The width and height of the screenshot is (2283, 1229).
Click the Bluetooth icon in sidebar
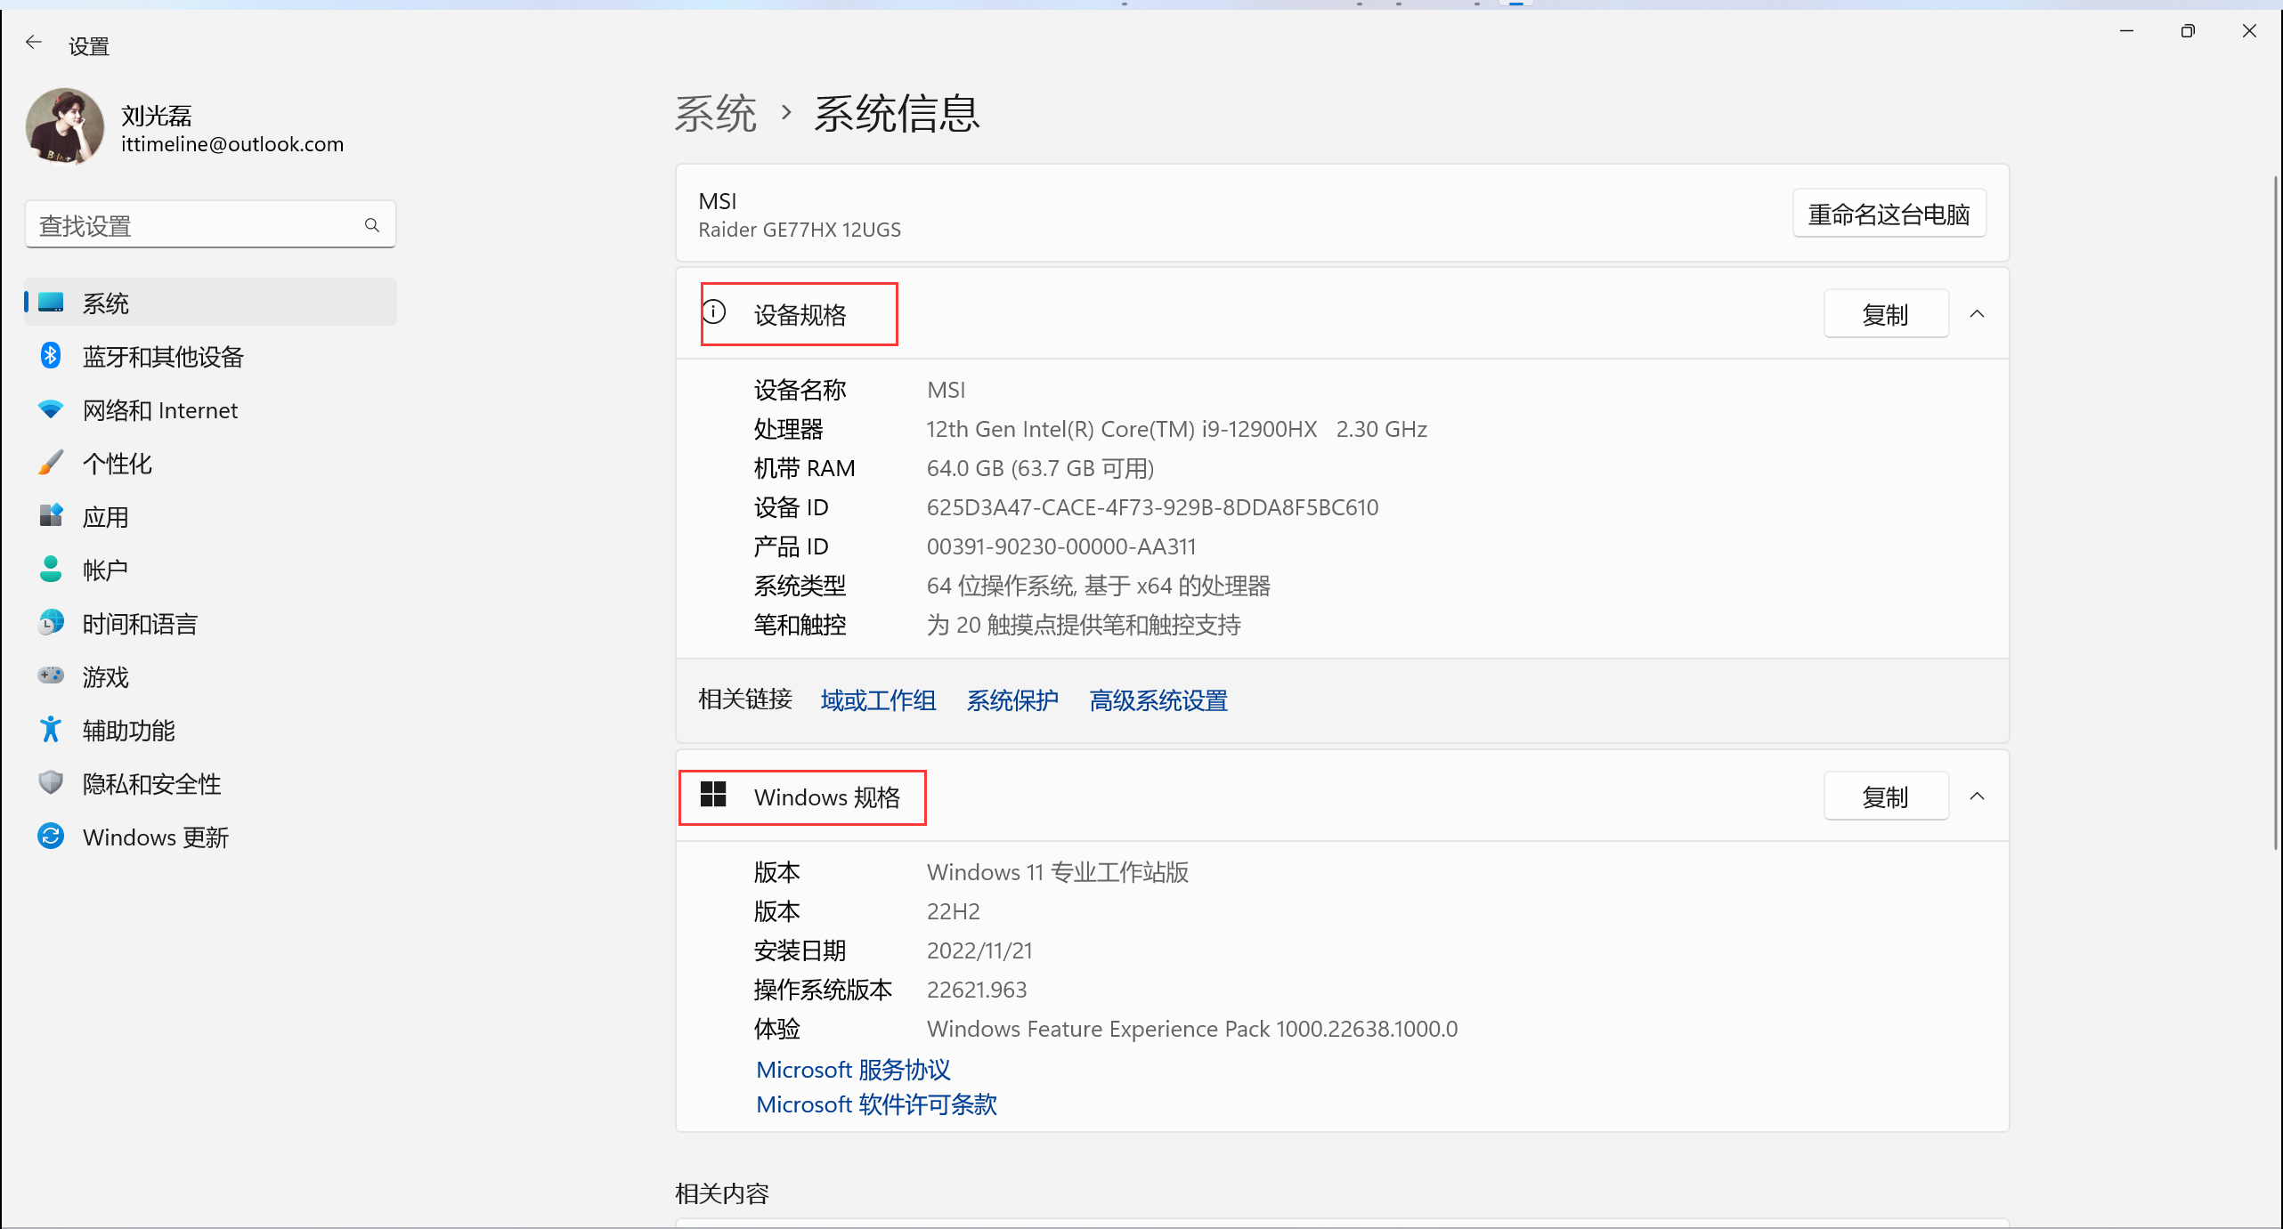coord(51,356)
